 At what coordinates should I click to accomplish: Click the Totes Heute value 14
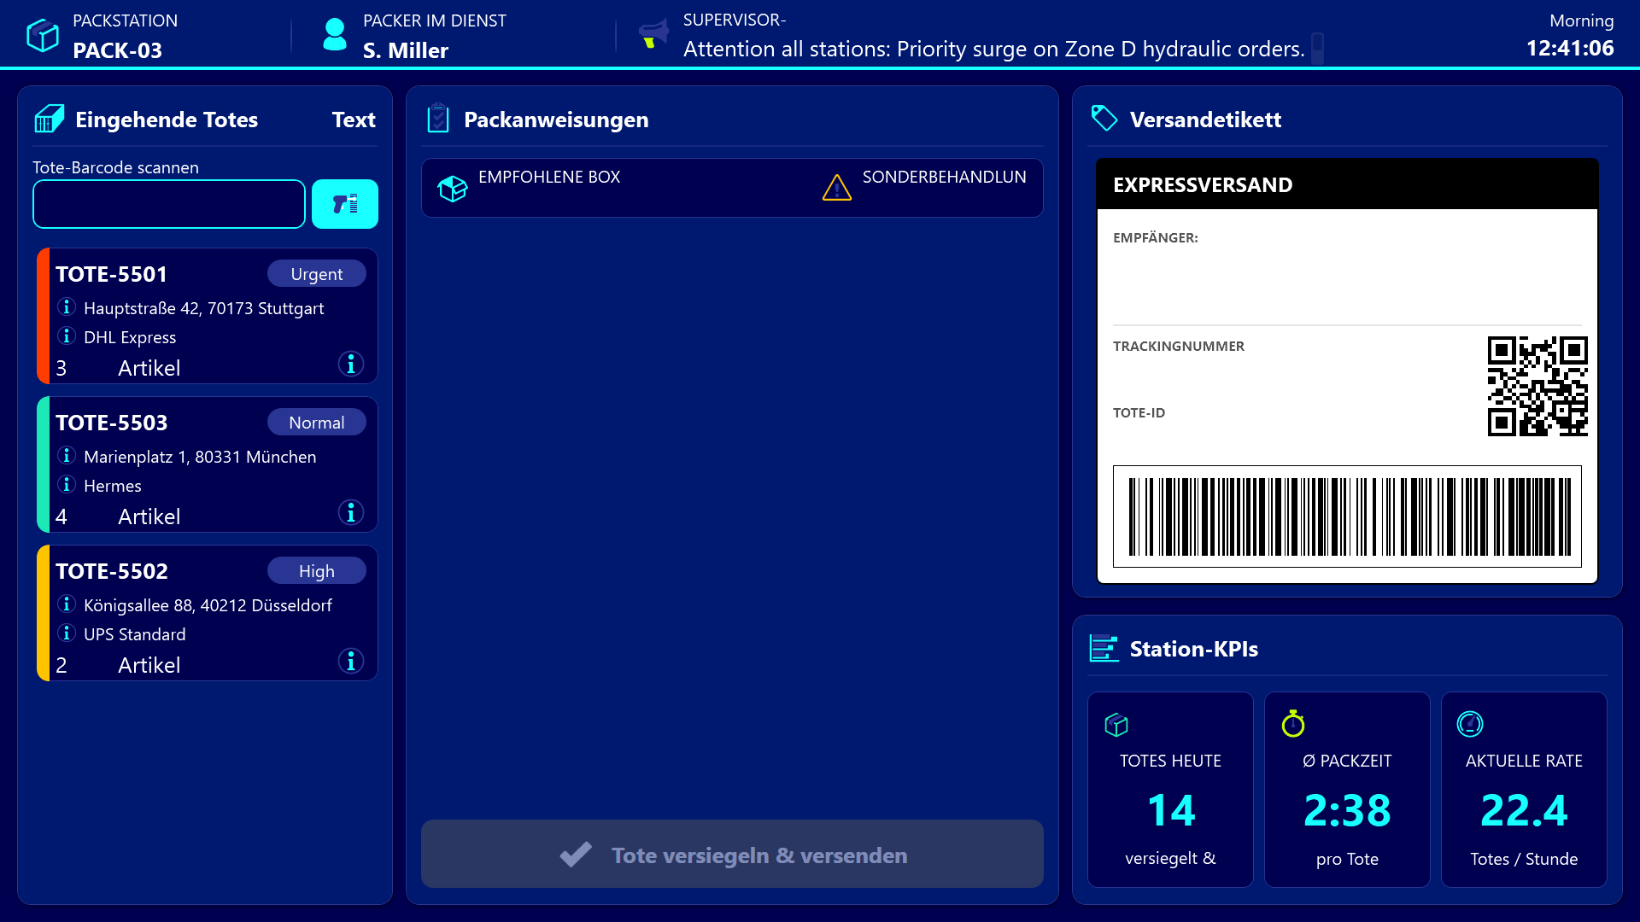[x=1170, y=810]
